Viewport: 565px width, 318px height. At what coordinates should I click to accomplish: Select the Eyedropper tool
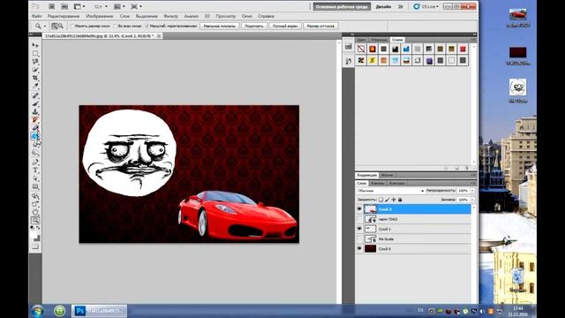click(x=35, y=87)
